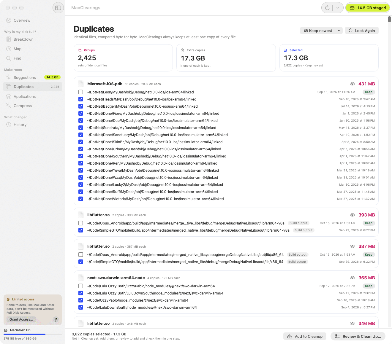Click the Limited access shield icon

pos(8,300)
